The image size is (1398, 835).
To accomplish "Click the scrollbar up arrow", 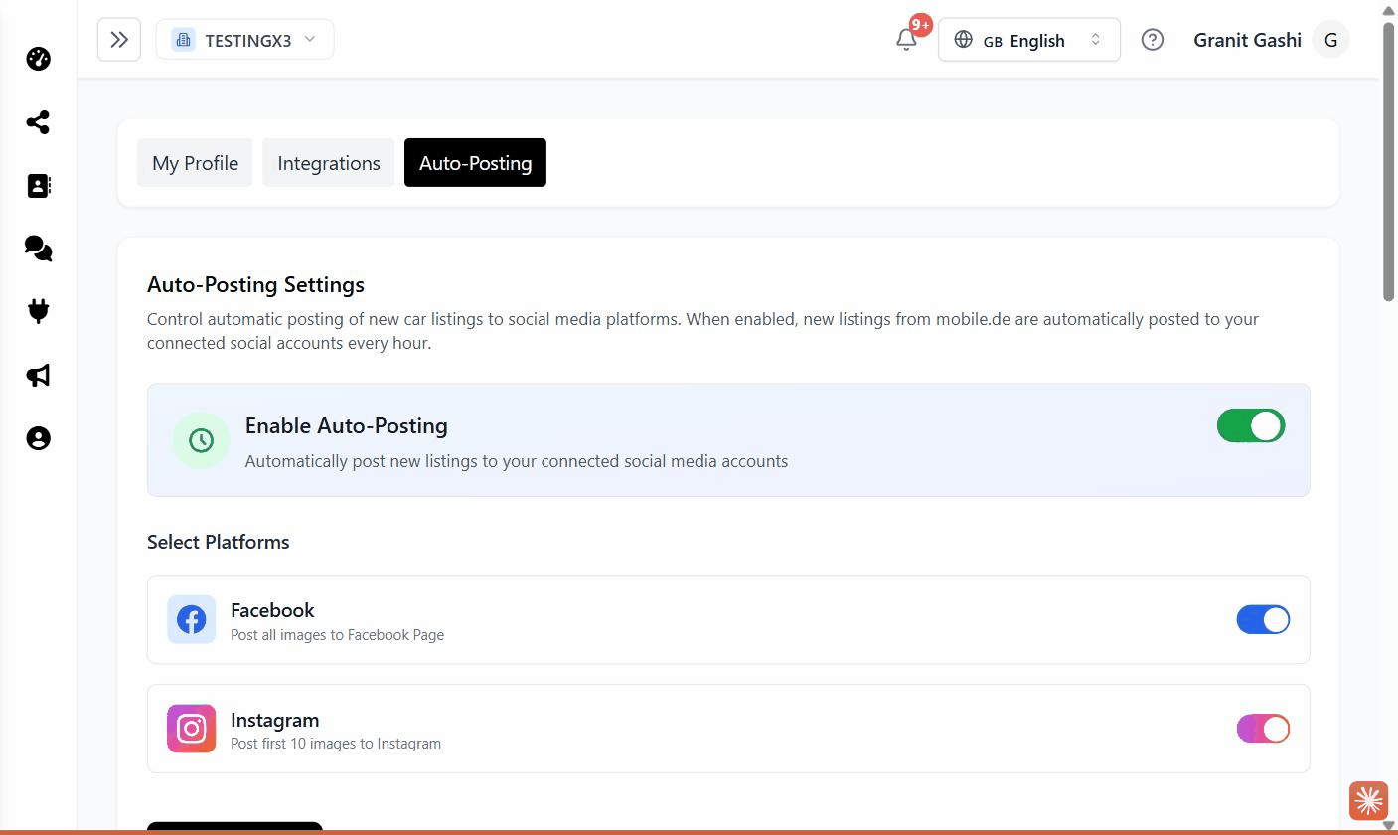I will click(1389, 9).
